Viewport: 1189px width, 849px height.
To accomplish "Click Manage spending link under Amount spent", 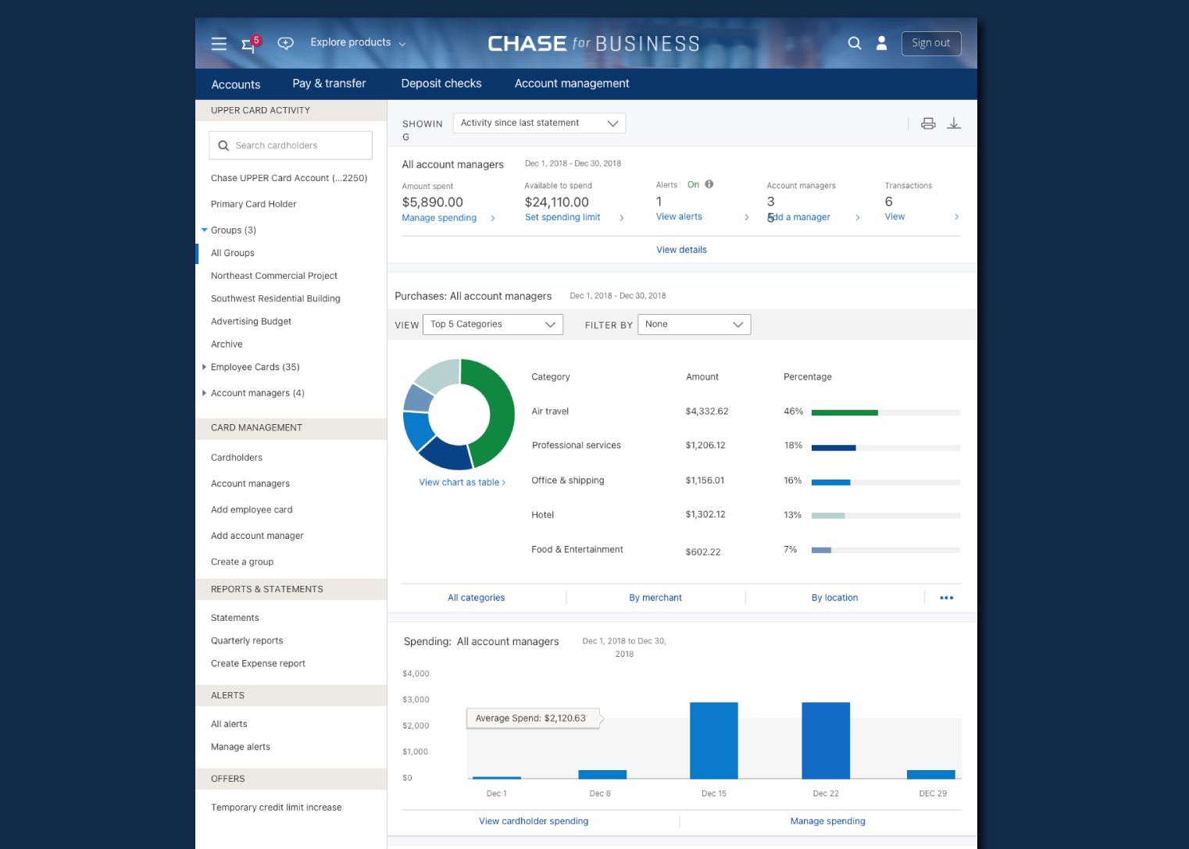I will click(x=439, y=218).
